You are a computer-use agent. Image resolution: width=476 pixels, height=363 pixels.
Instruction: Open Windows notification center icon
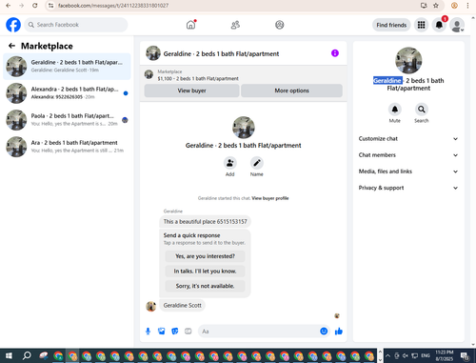coord(465,355)
